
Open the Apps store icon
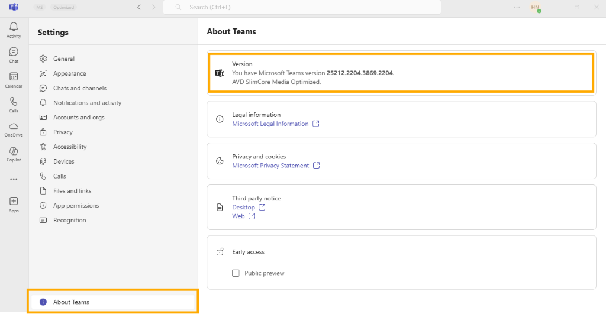click(14, 205)
